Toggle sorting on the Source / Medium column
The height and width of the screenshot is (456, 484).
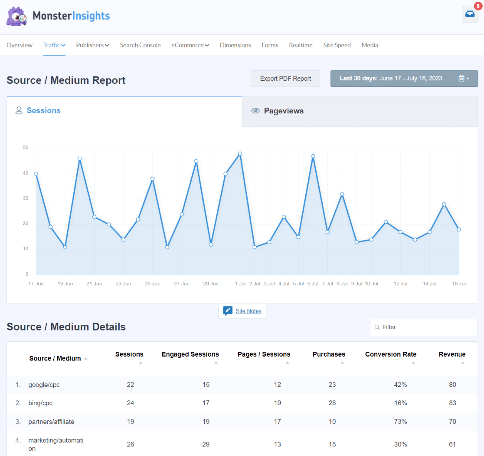pyautogui.click(x=85, y=358)
